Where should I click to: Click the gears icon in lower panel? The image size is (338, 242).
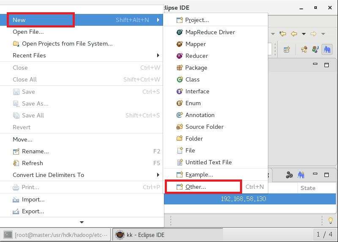coord(289,174)
